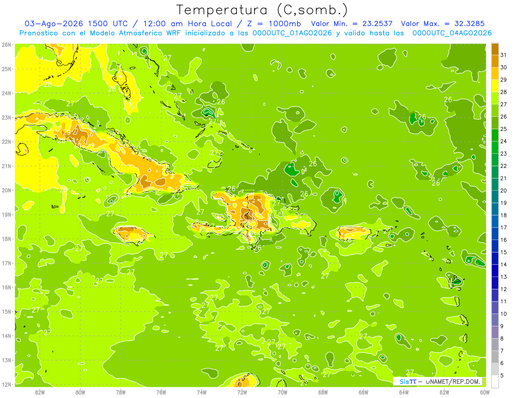Click the 82W longitude axis label

coord(39,392)
